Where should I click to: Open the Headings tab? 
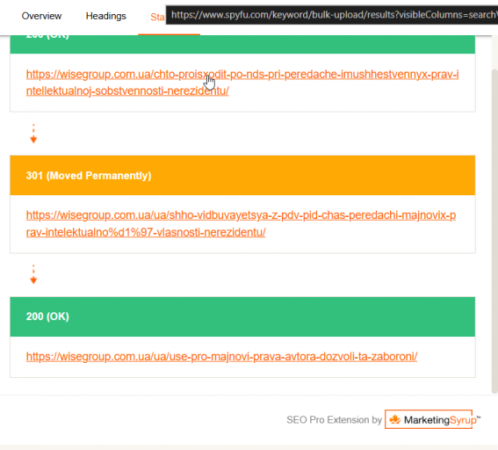coord(105,16)
